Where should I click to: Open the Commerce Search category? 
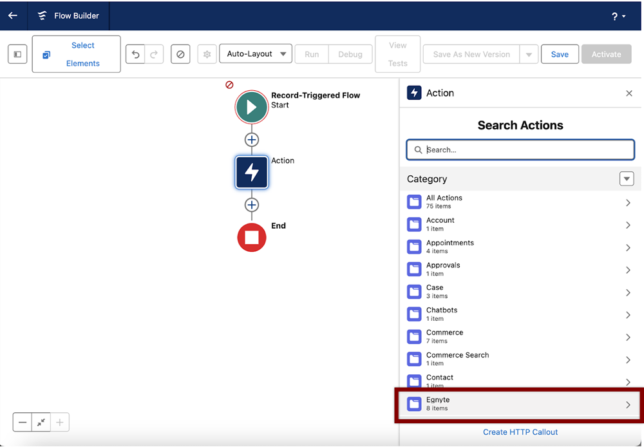[520, 359]
